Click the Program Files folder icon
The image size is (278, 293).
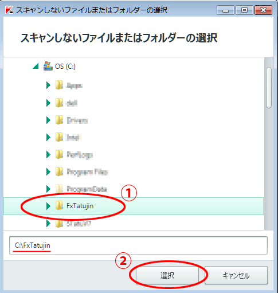[x=59, y=171]
